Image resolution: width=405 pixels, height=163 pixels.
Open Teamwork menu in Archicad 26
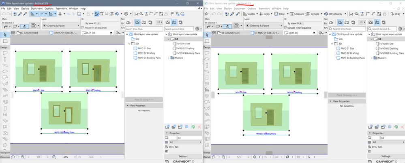(61, 8)
